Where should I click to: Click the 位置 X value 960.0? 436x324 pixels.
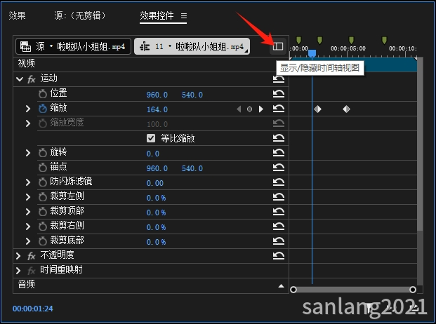tap(157, 95)
